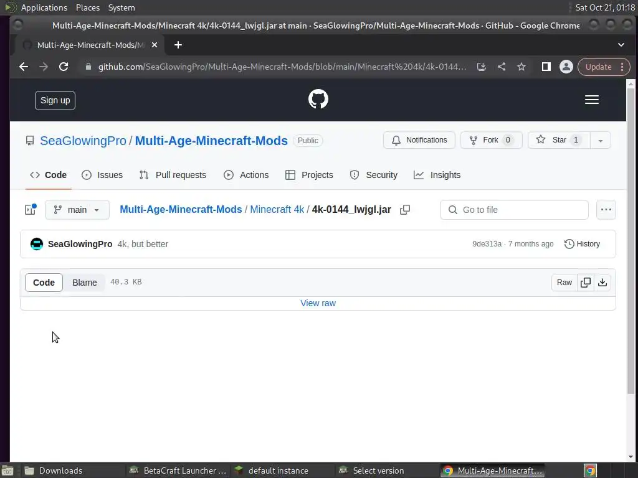
Task: Select the Code view toggle
Action: [x=44, y=283]
